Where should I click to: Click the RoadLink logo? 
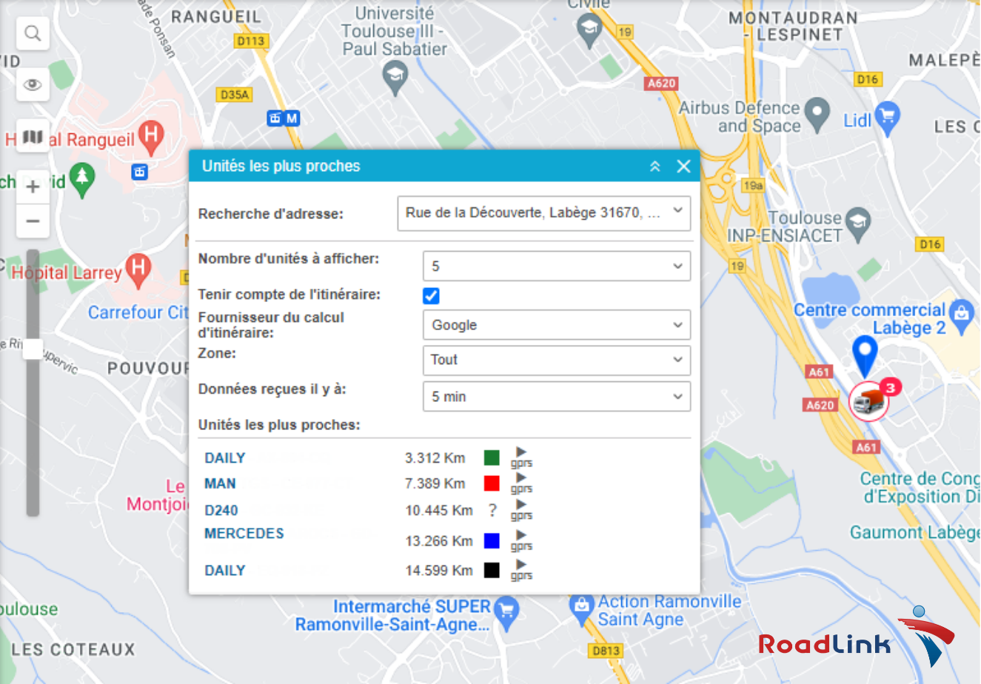pyautogui.click(x=857, y=636)
